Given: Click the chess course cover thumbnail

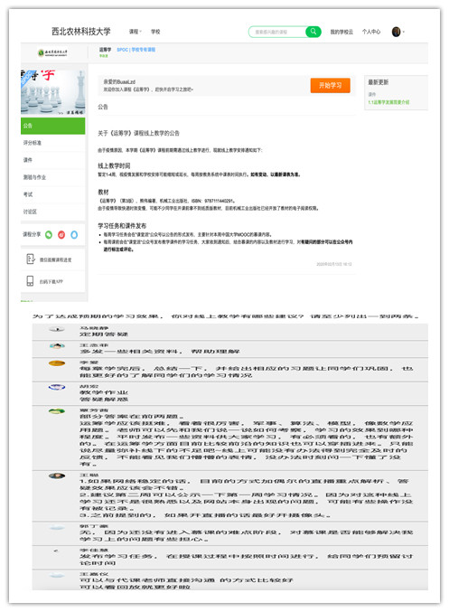Looking at the screenshot, I should [x=52, y=92].
